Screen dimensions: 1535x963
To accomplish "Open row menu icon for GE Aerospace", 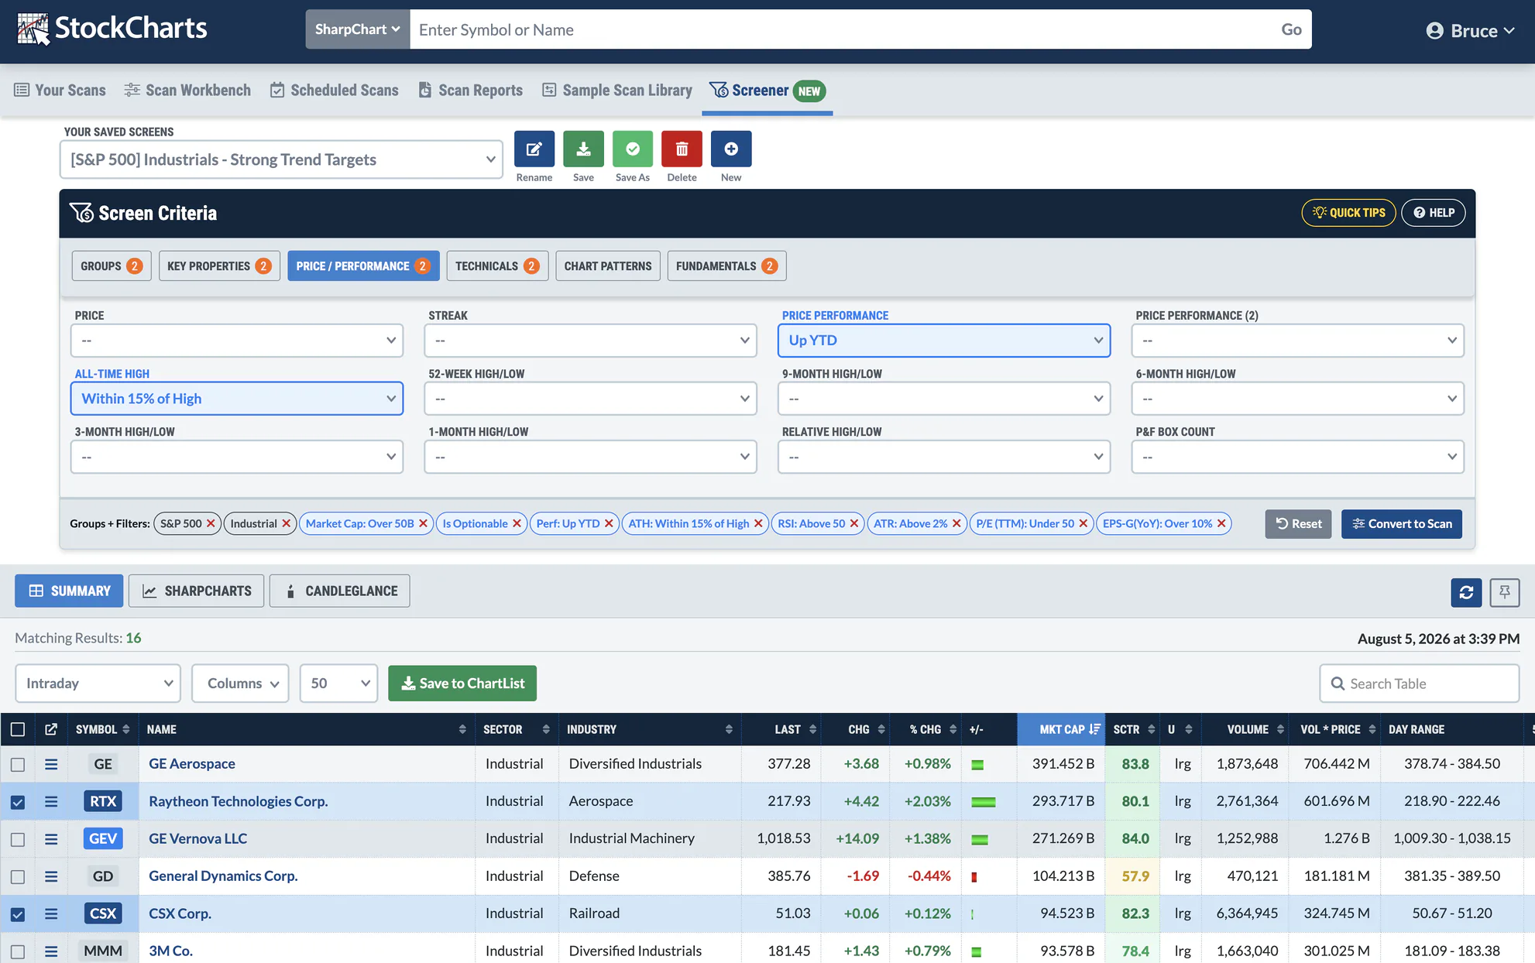I will coord(51,764).
